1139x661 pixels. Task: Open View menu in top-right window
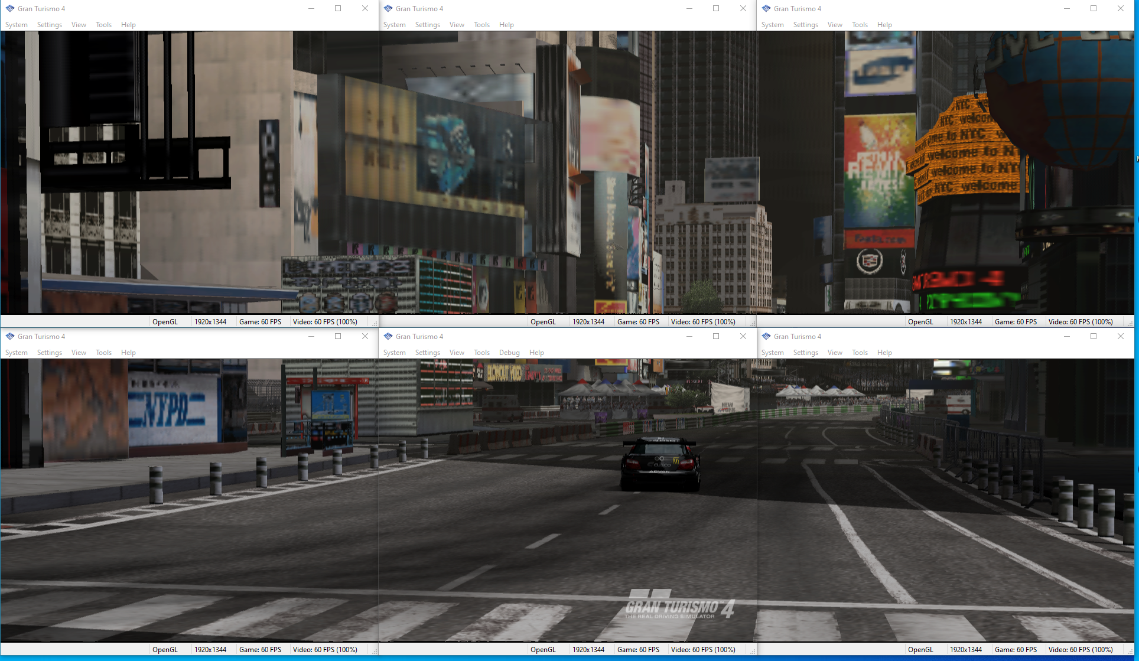(835, 25)
